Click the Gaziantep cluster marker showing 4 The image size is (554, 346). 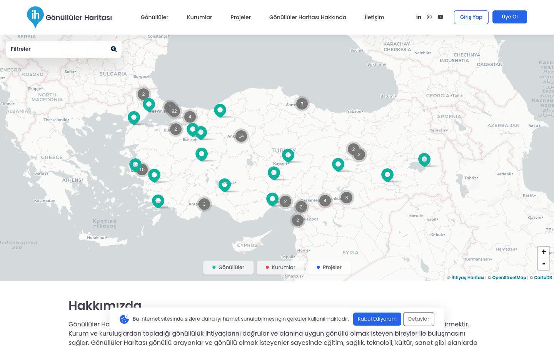325,201
